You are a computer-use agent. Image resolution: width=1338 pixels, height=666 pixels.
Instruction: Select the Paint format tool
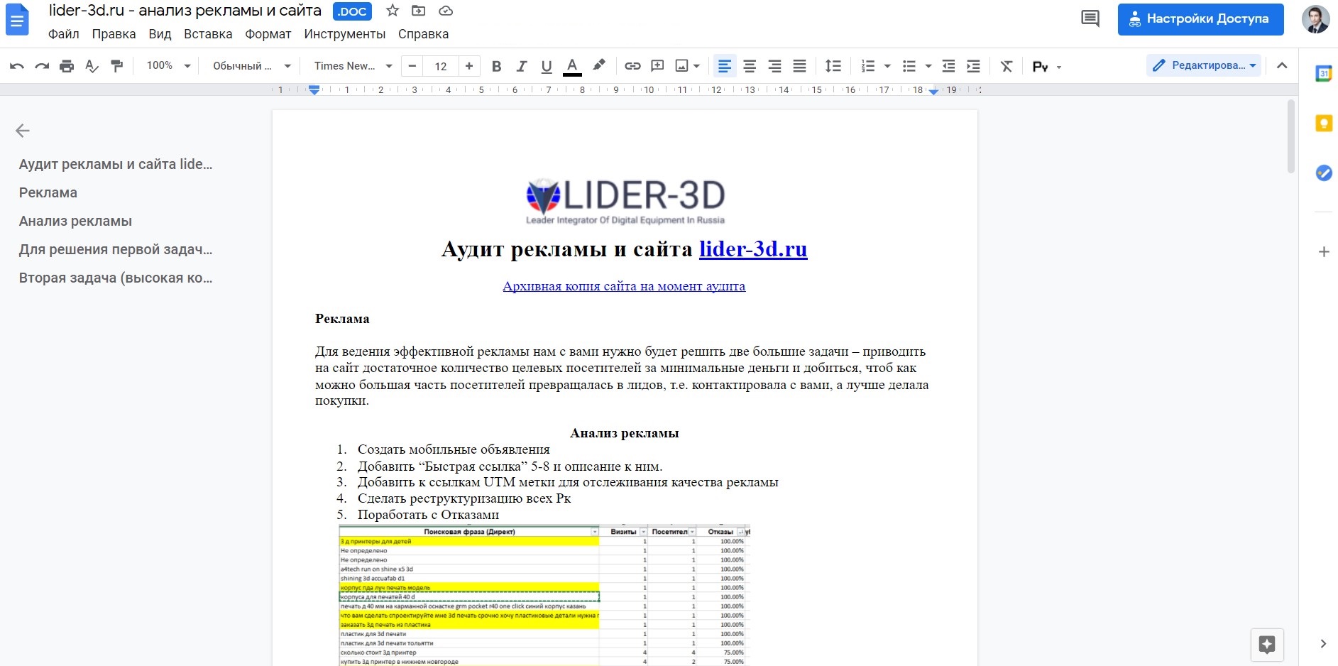click(117, 66)
